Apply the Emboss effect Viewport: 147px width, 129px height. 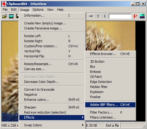110,72
